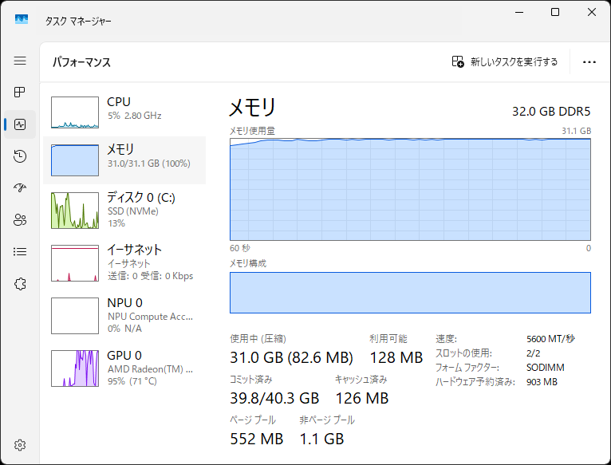This screenshot has width=611, height=465.
Task: Click the SSD (NVMe) disk type text
Action: 133,211
